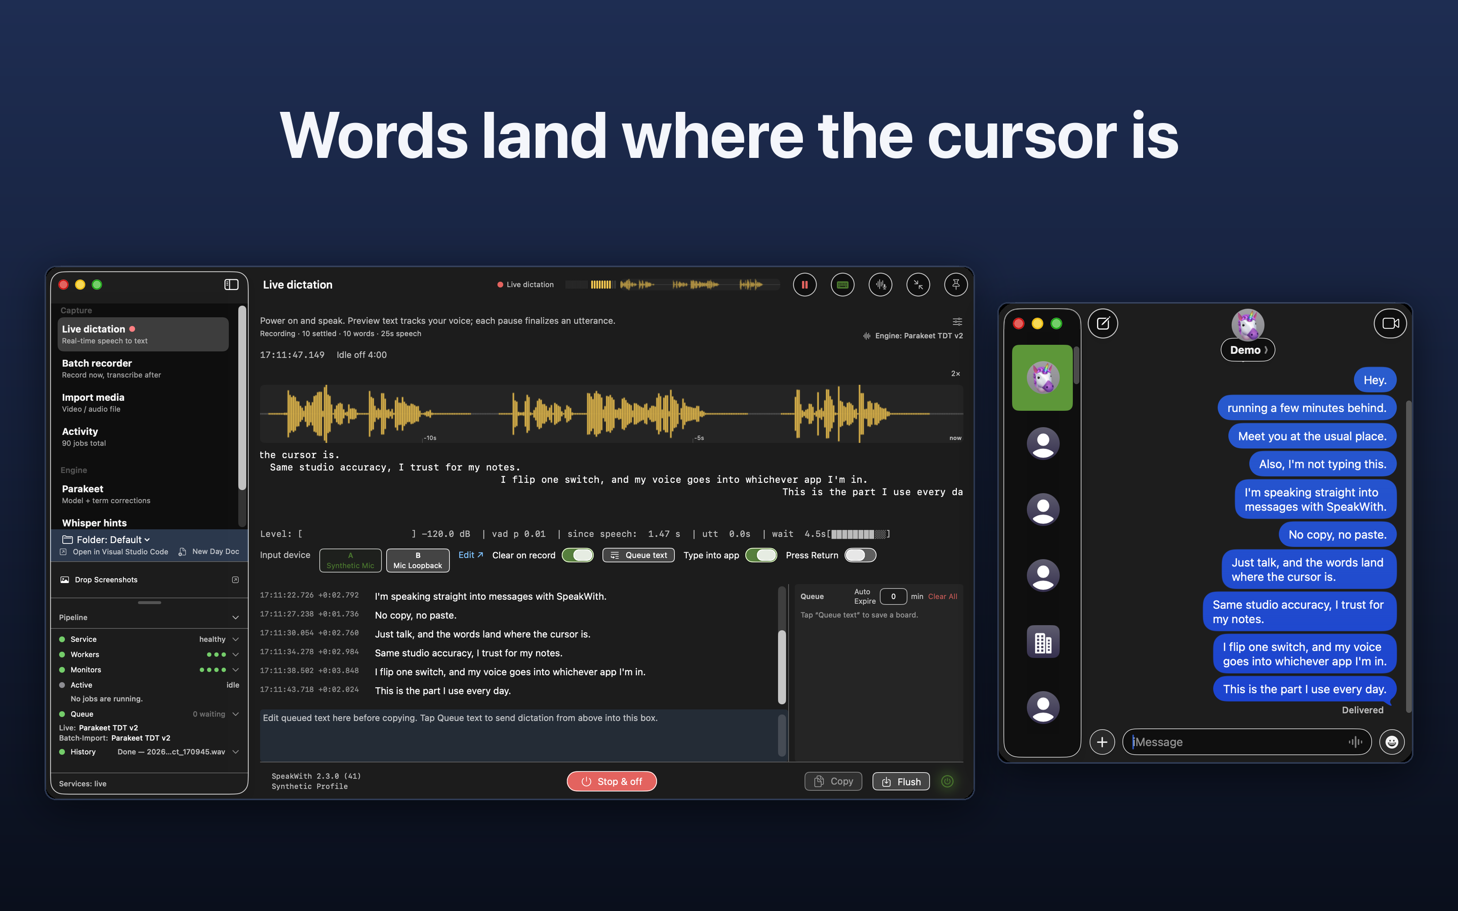This screenshot has height=911, width=1458.
Task: Toggle Press Return switch
Action: (860, 555)
